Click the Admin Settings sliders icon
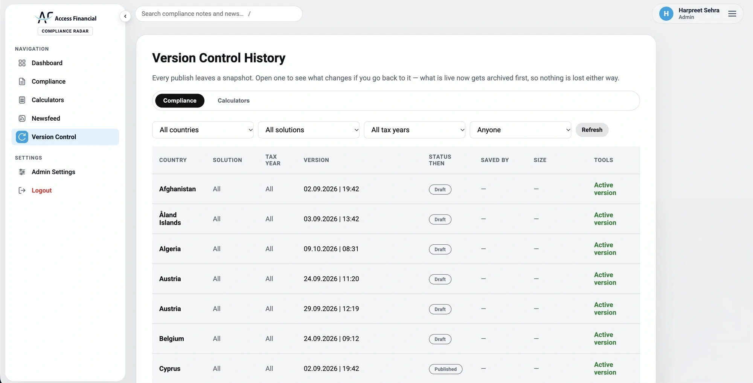Screen dimensions: 753x383 (22, 172)
